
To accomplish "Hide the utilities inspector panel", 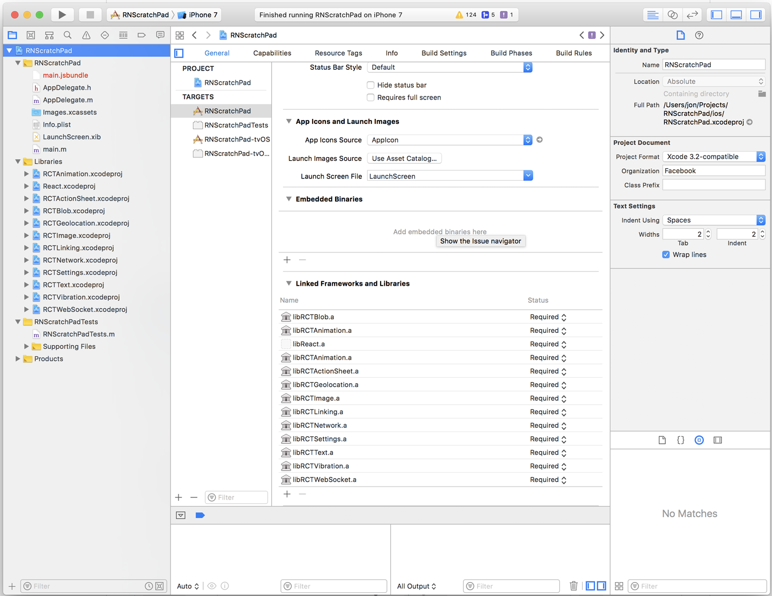I will point(756,14).
